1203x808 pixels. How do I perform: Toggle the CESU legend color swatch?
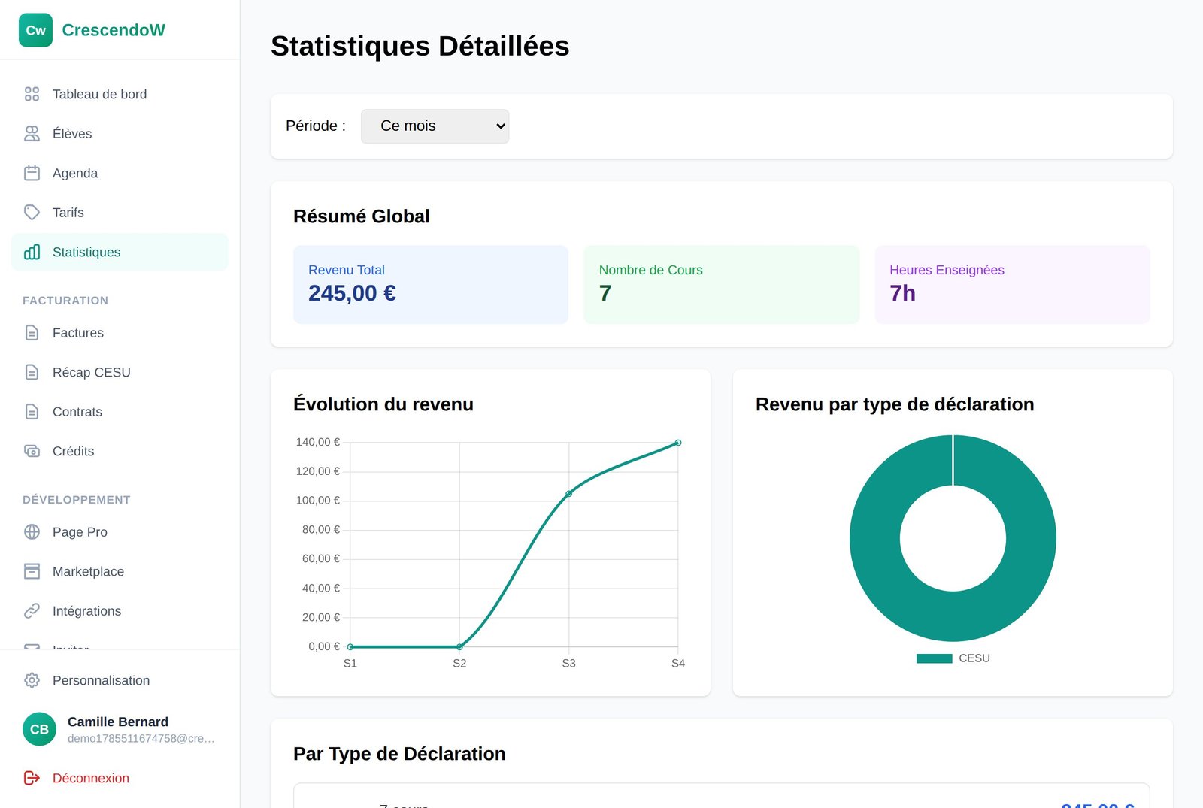(x=935, y=658)
